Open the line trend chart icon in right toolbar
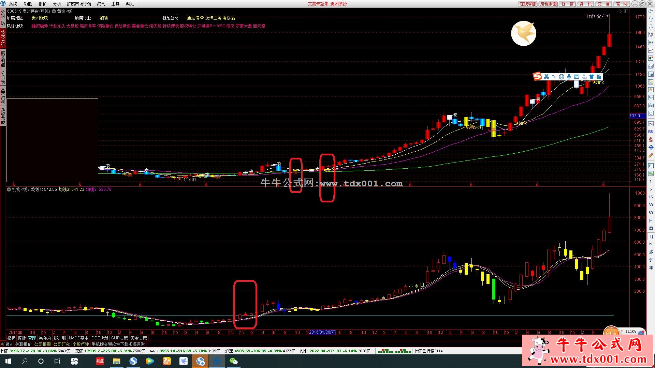 651,50
